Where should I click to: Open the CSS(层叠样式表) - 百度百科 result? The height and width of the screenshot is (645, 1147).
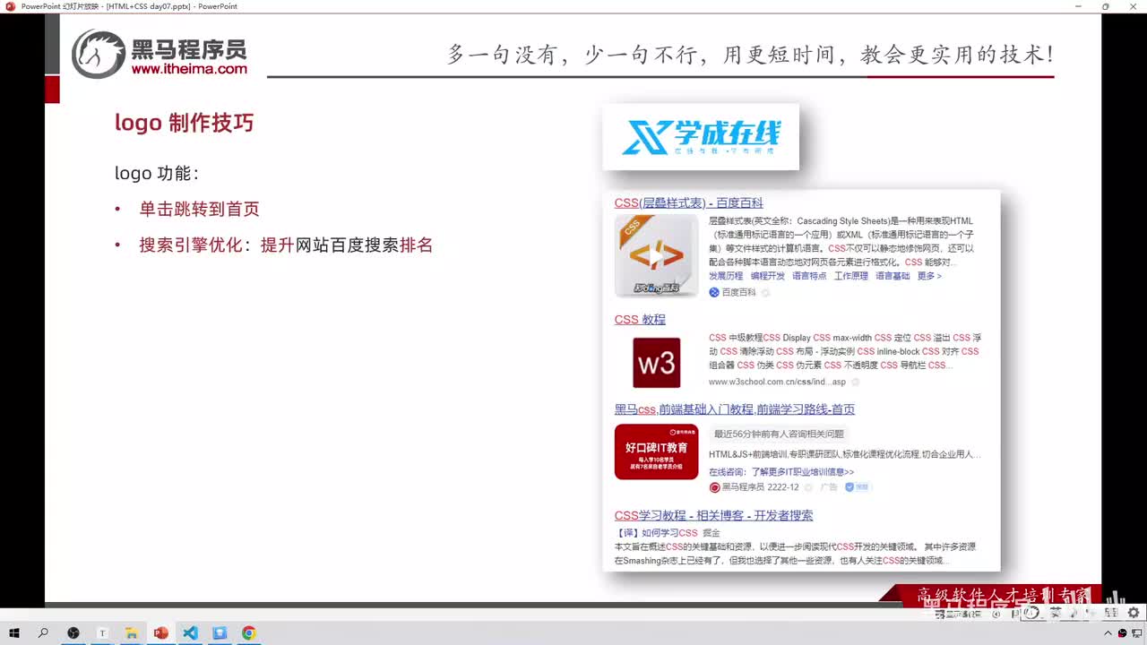pos(688,202)
